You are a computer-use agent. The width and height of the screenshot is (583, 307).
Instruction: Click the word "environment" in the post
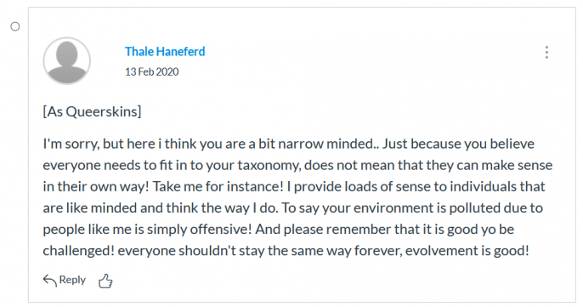pyautogui.click(x=393, y=208)
